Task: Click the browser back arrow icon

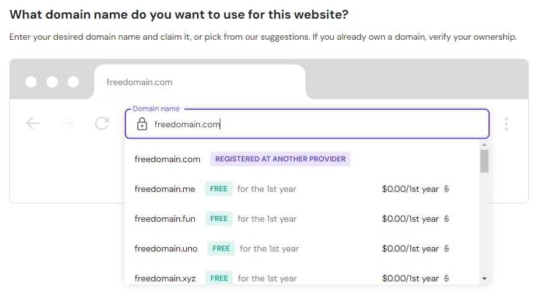Action: click(x=33, y=124)
